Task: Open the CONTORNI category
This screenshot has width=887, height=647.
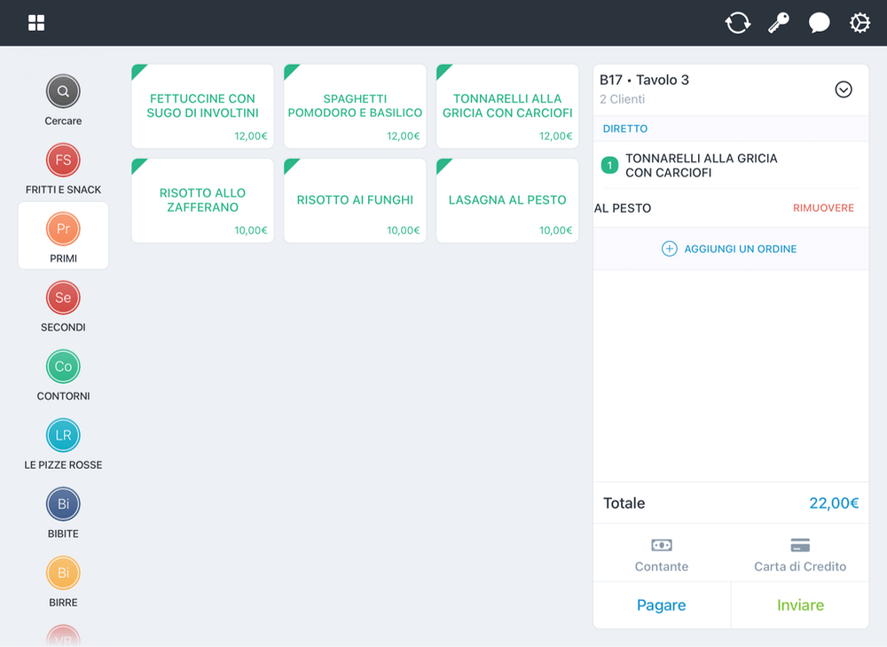Action: pos(63,376)
